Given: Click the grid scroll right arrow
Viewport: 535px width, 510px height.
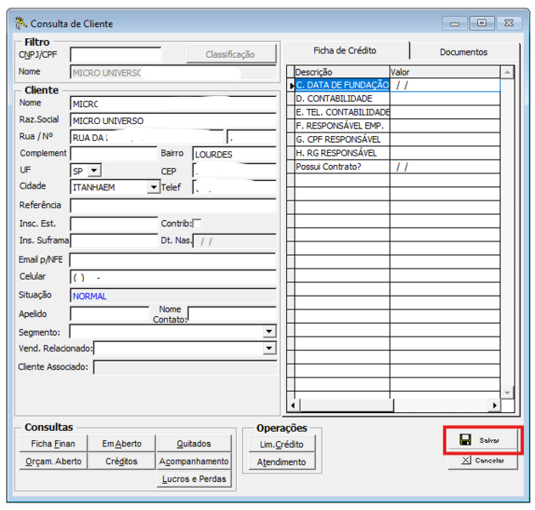Looking at the screenshot, I should click(x=495, y=405).
